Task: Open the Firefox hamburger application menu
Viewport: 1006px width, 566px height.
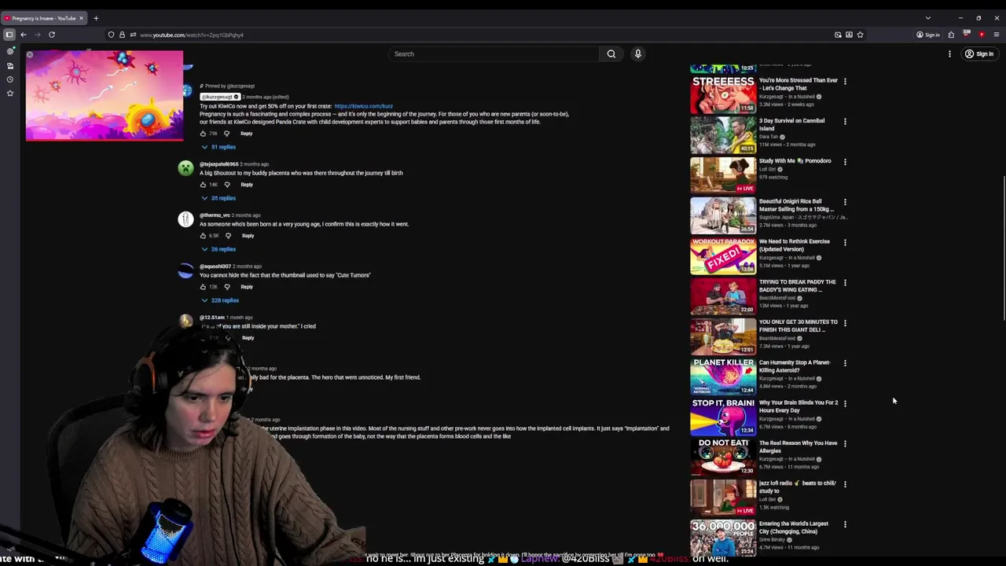Action: pos(997,35)
